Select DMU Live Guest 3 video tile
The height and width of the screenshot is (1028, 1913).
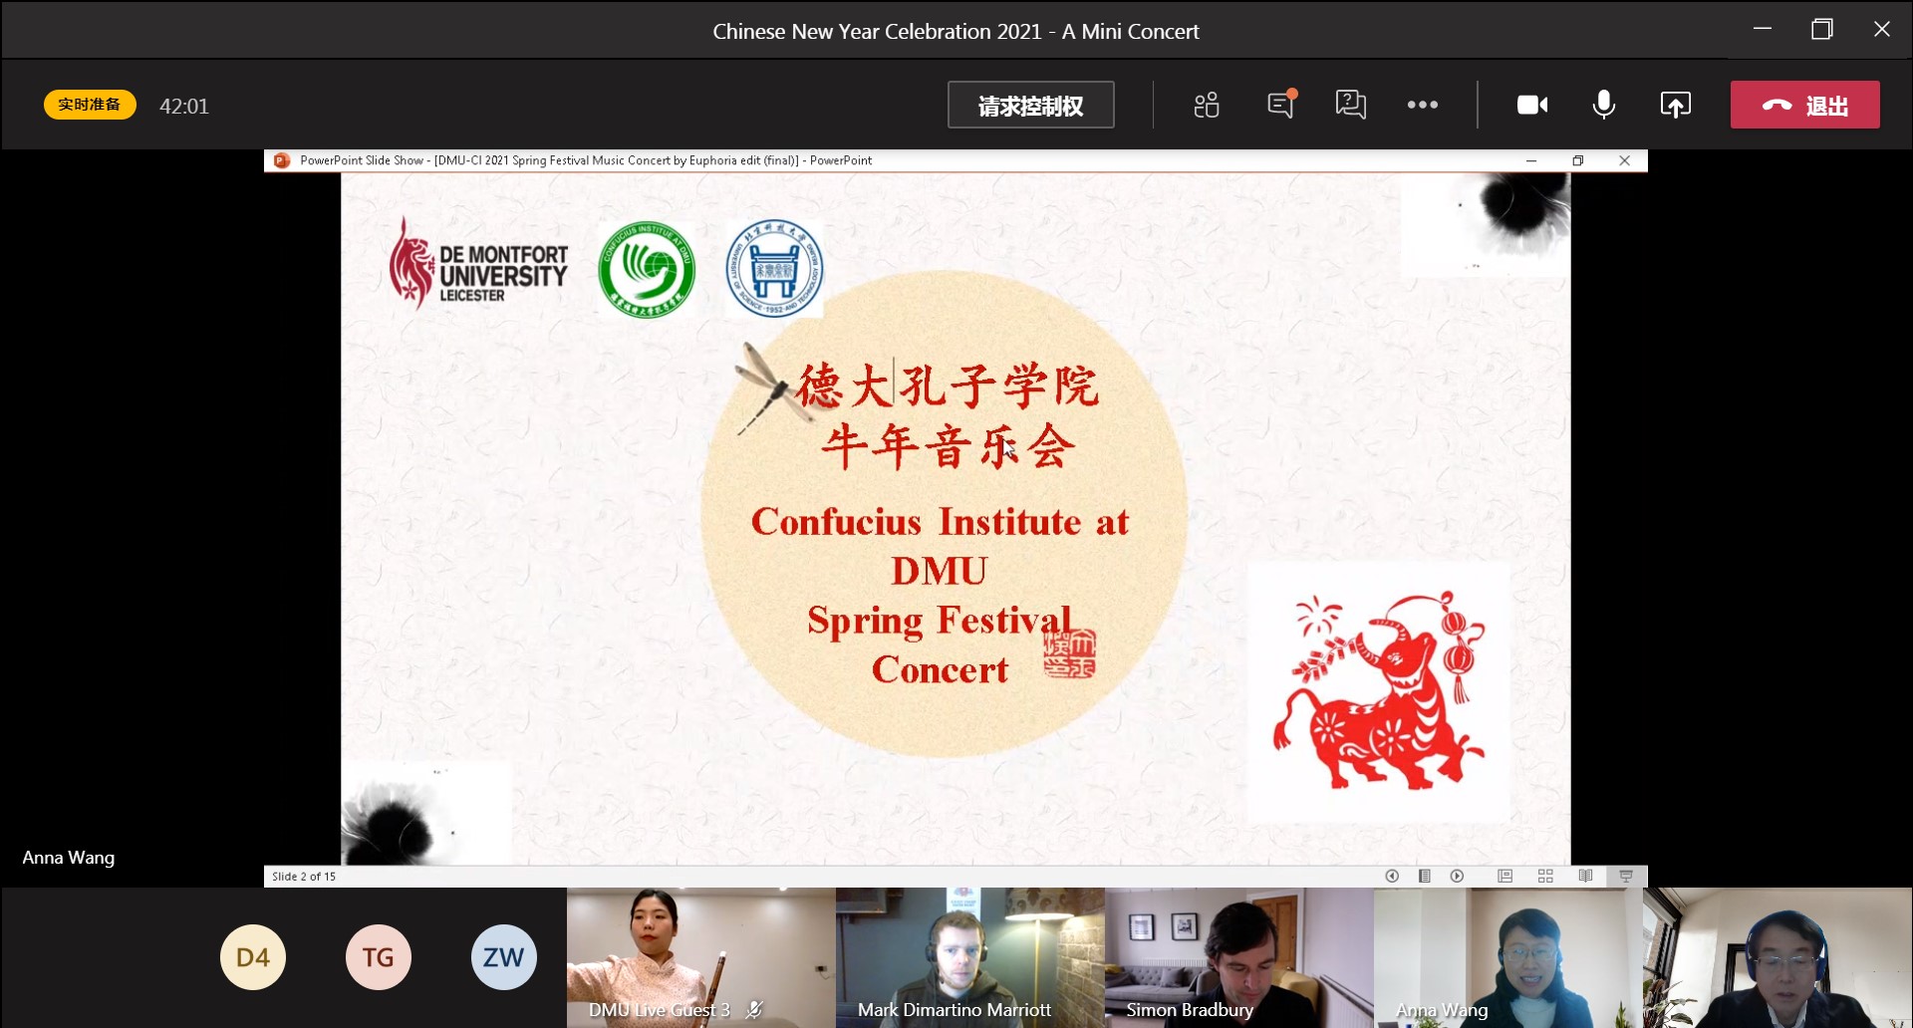click(701, 957)
